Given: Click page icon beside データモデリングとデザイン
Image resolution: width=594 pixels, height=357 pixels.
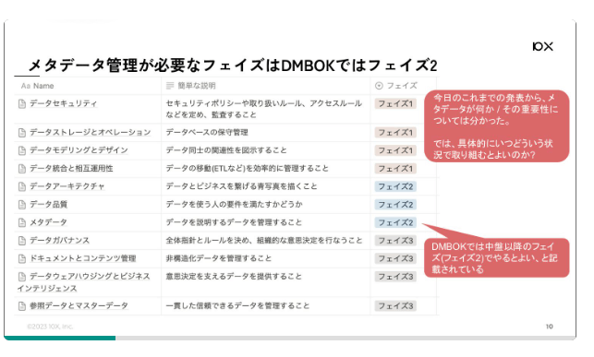Looking at the screenshot, I should [22, 150].
